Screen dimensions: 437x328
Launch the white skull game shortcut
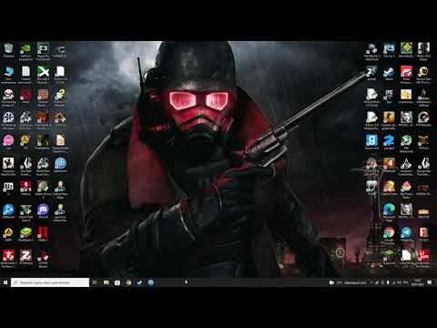(8, 97)
